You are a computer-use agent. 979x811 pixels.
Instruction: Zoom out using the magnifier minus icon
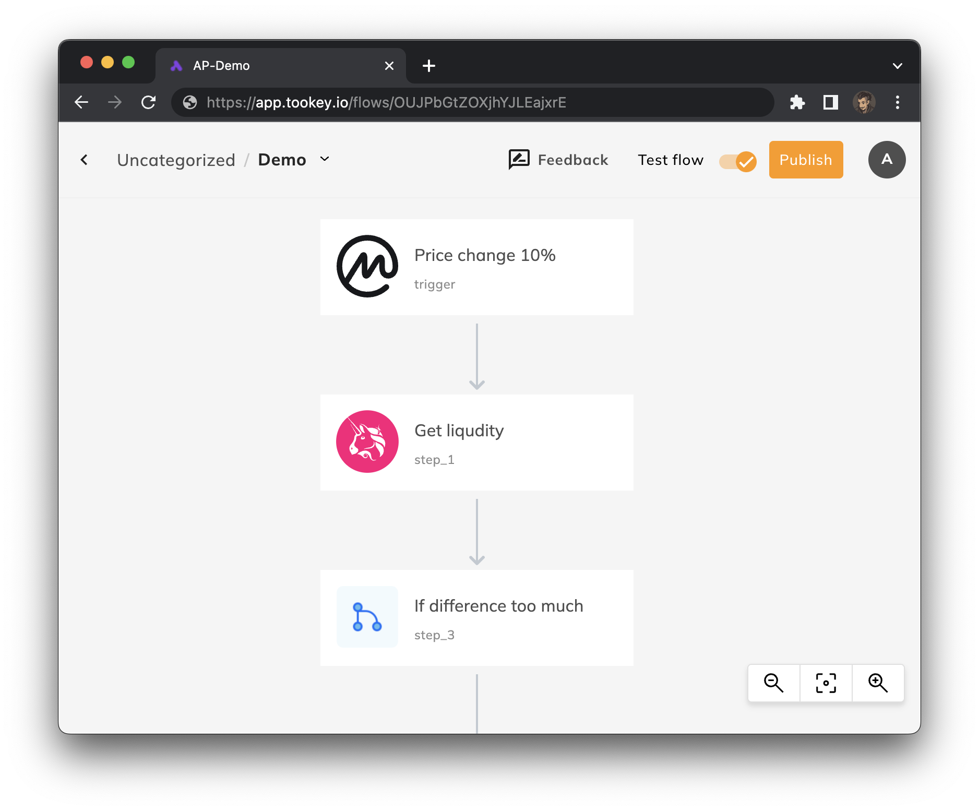774,683
